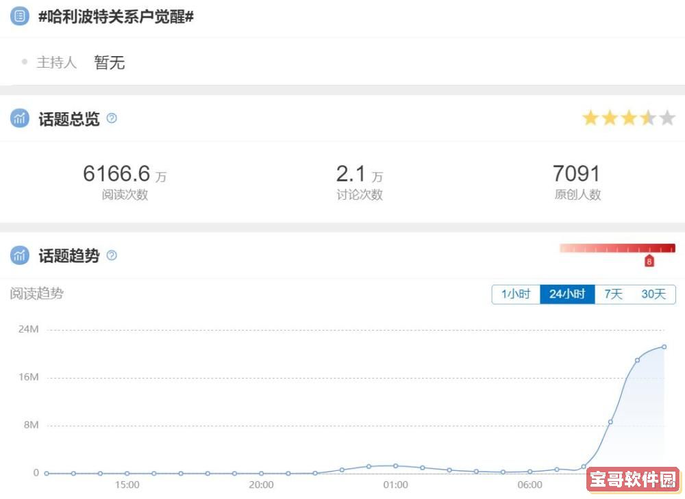Click the 2.1 万 discussion count value
The height and width of the screenshot is (499, 685).
[360, 173]
